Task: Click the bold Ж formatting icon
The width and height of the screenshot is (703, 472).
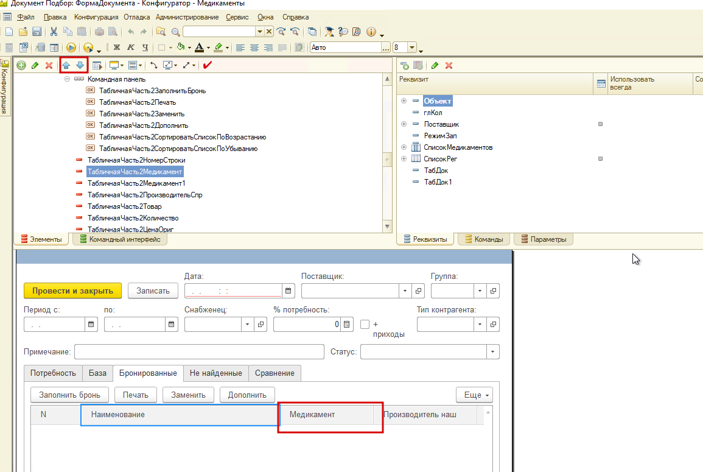Action: tap(116, 48)
